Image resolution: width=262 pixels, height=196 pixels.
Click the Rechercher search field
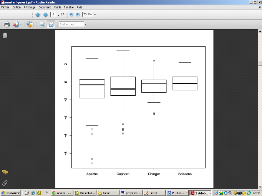point(71,24)
